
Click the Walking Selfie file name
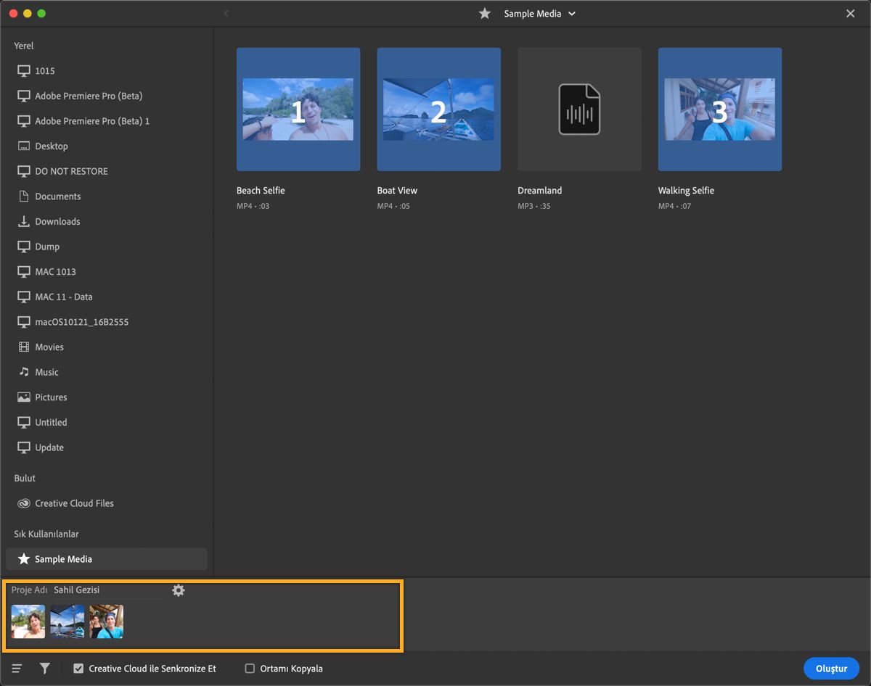686,191
